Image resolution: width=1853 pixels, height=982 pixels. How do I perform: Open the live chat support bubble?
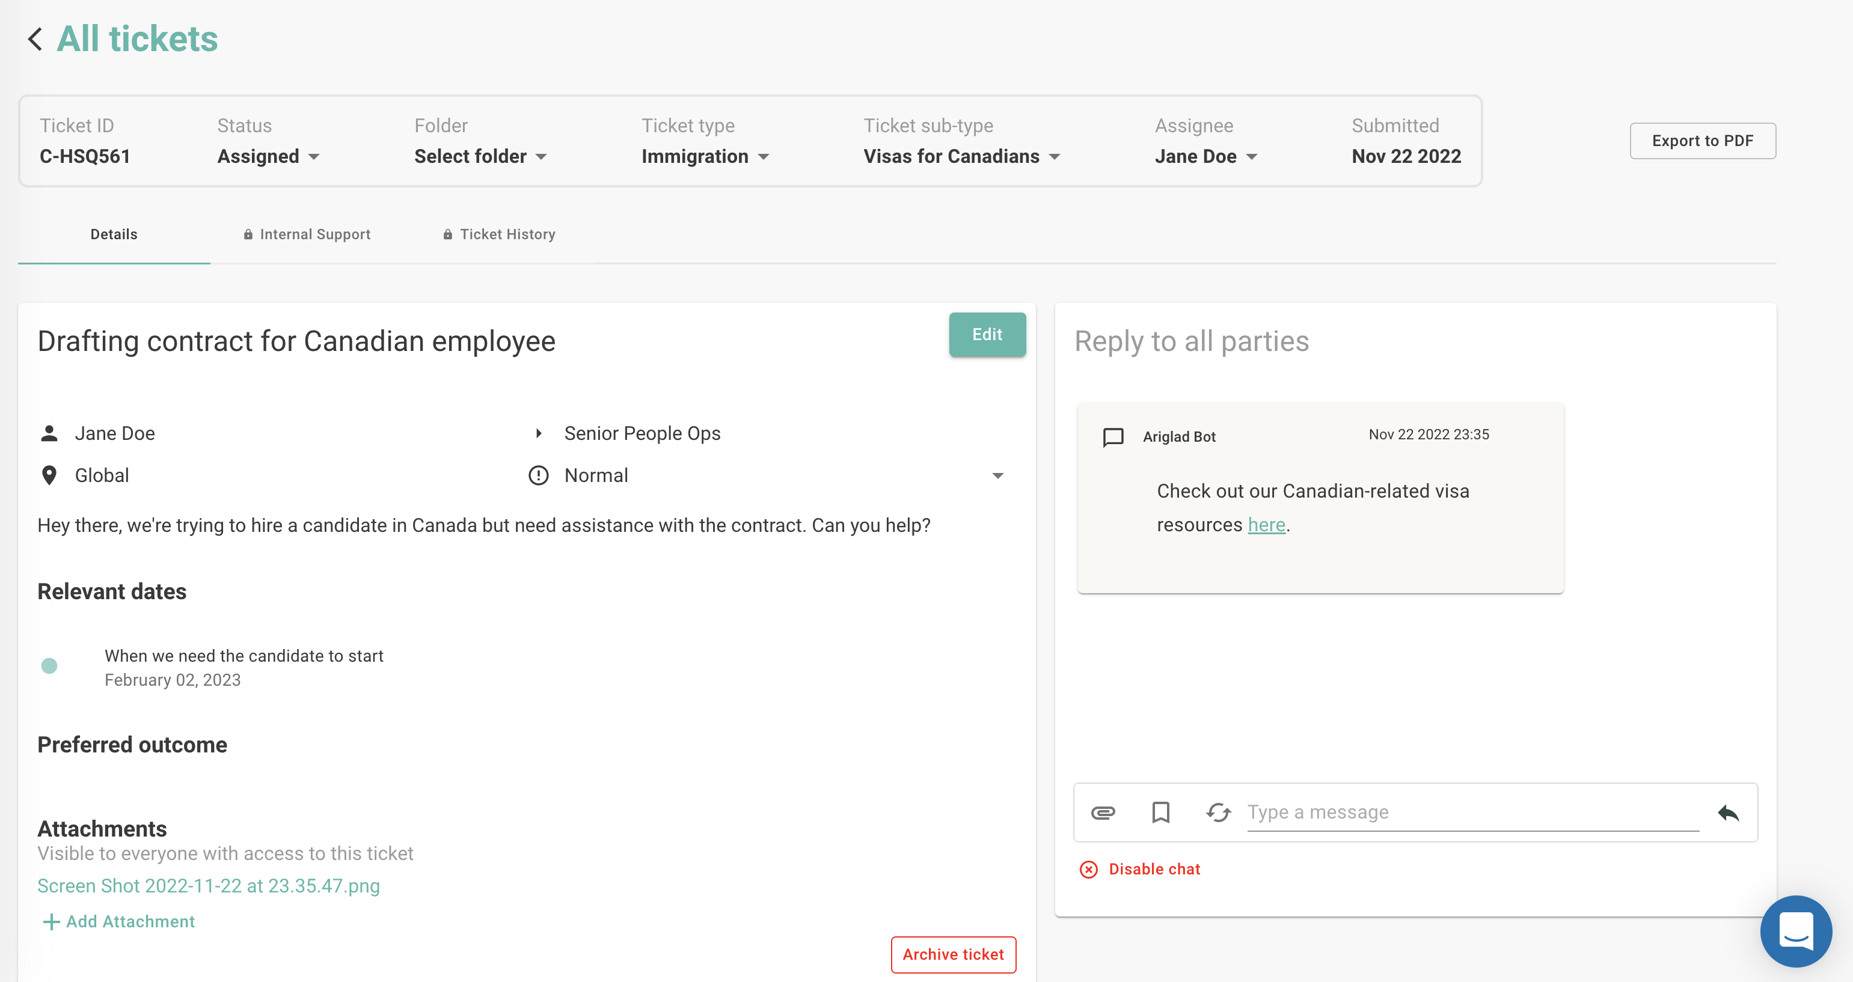[x=1795, y=930]
